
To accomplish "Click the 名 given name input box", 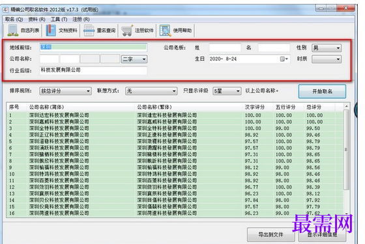I will (274, 47).
